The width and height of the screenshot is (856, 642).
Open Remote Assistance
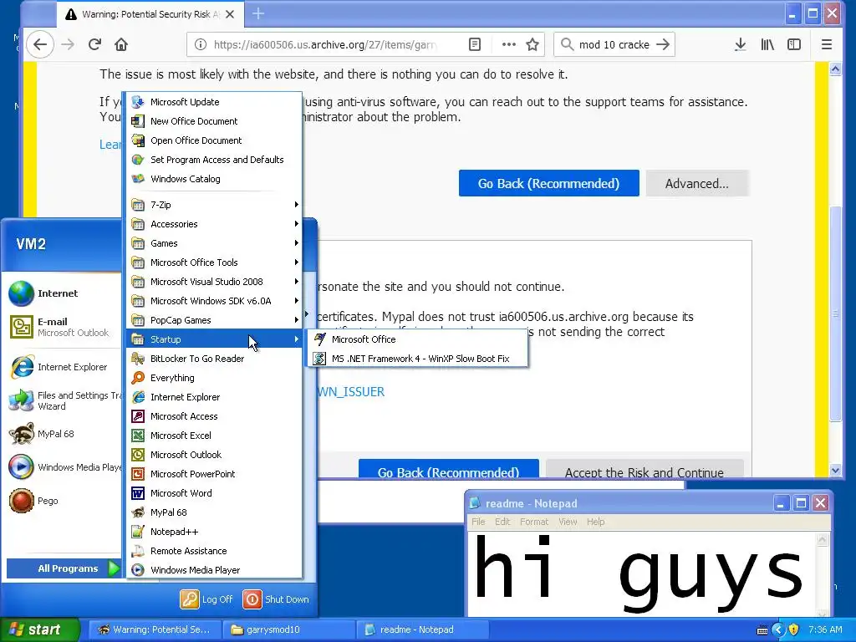point(214,551)
